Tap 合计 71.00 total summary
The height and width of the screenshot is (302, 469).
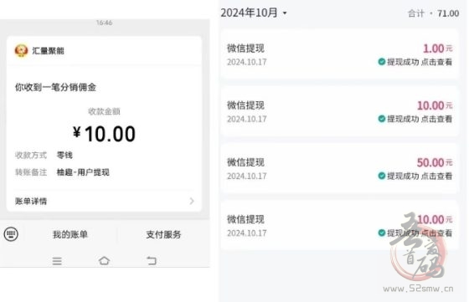(434, 13)
